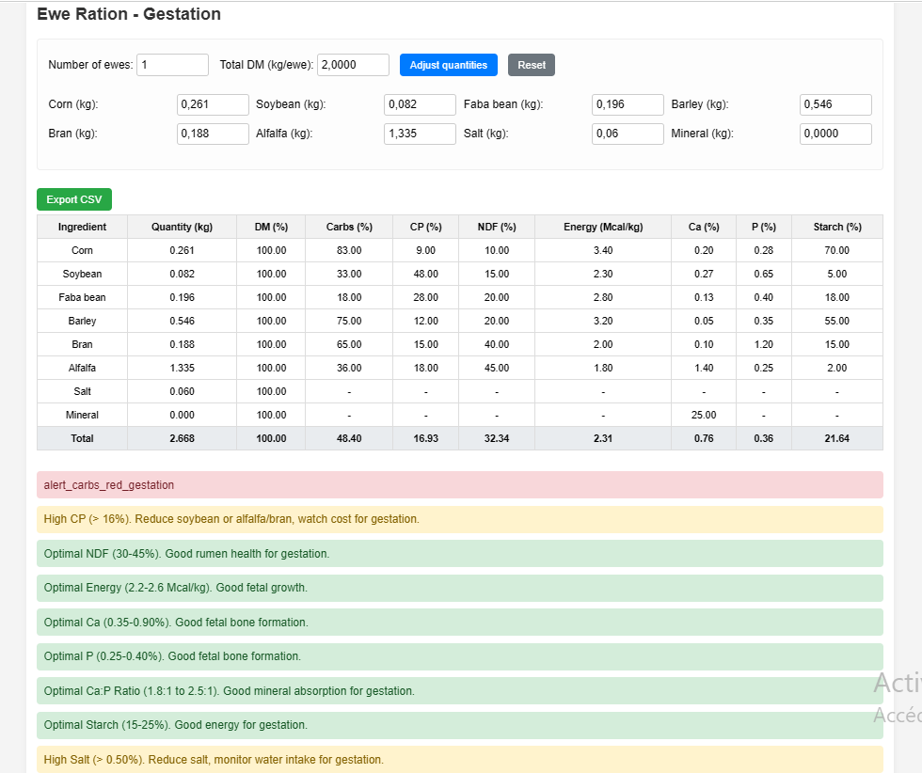Click the Adjust quantities button
This screenshot has width=922, height=773.
pyautogui.click(x=448, y=65)
